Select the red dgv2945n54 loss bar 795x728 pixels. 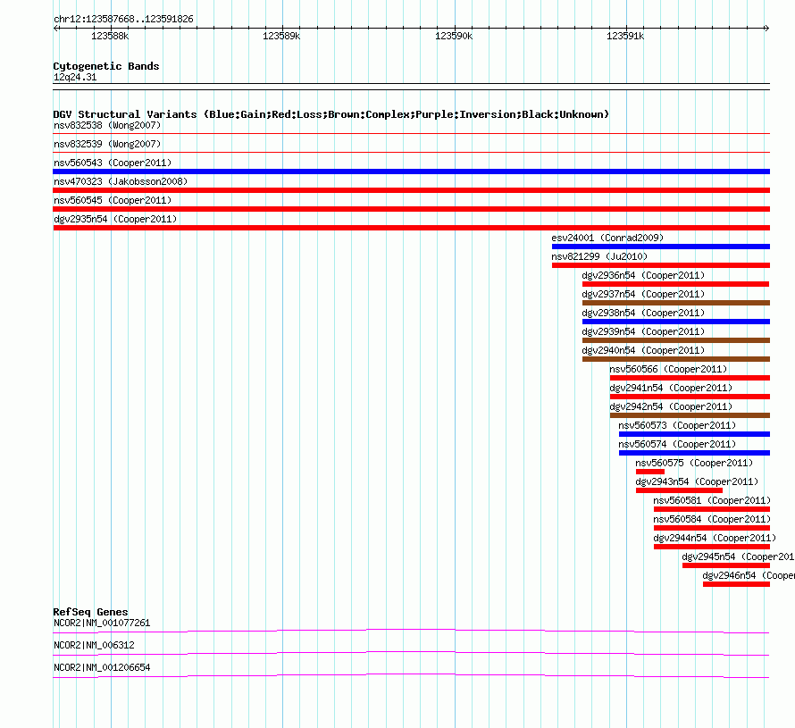[726, 565]
